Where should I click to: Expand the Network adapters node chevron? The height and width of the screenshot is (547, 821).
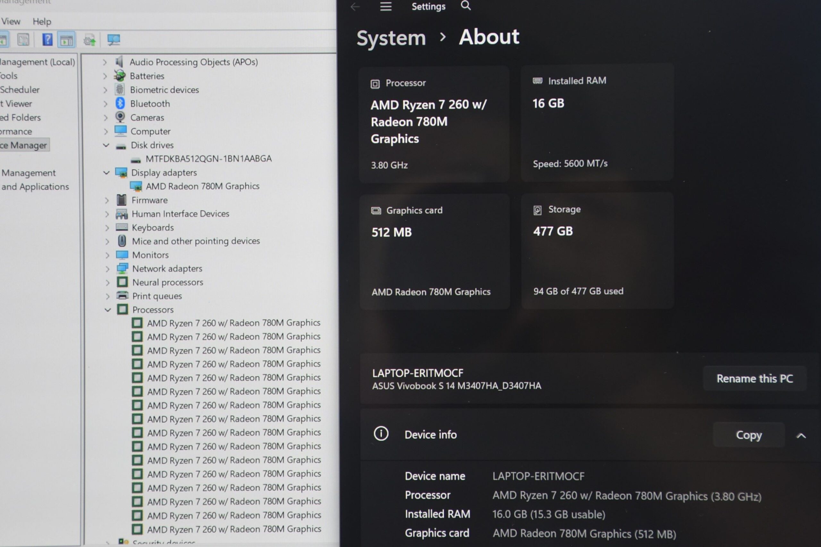[x=107, y=269]
